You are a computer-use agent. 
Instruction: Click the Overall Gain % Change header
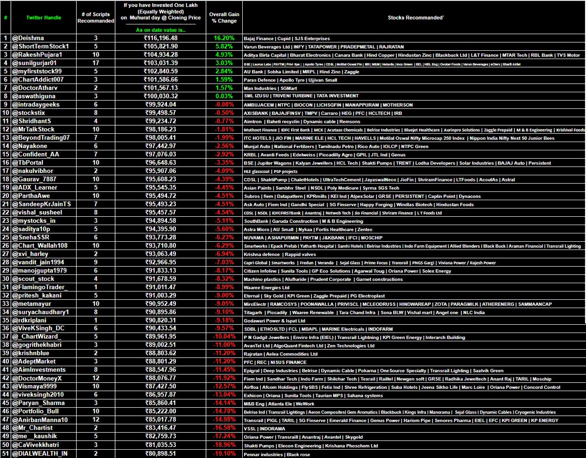(x=224, y=17)
